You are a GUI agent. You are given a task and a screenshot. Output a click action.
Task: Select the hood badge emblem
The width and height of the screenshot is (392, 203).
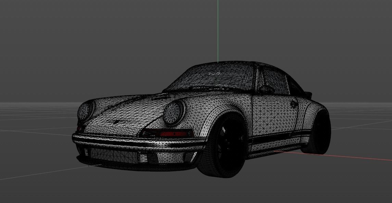[117, 122]
